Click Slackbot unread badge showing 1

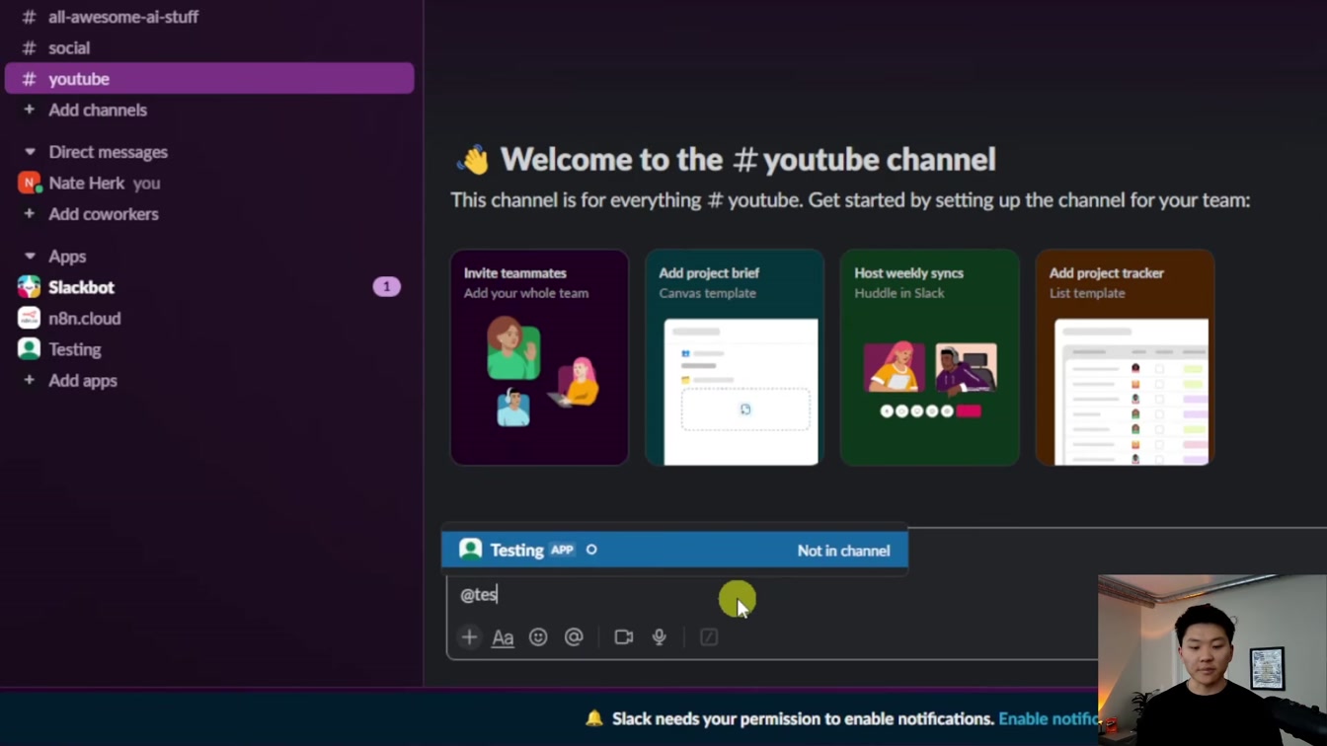[x=386, y=287]
